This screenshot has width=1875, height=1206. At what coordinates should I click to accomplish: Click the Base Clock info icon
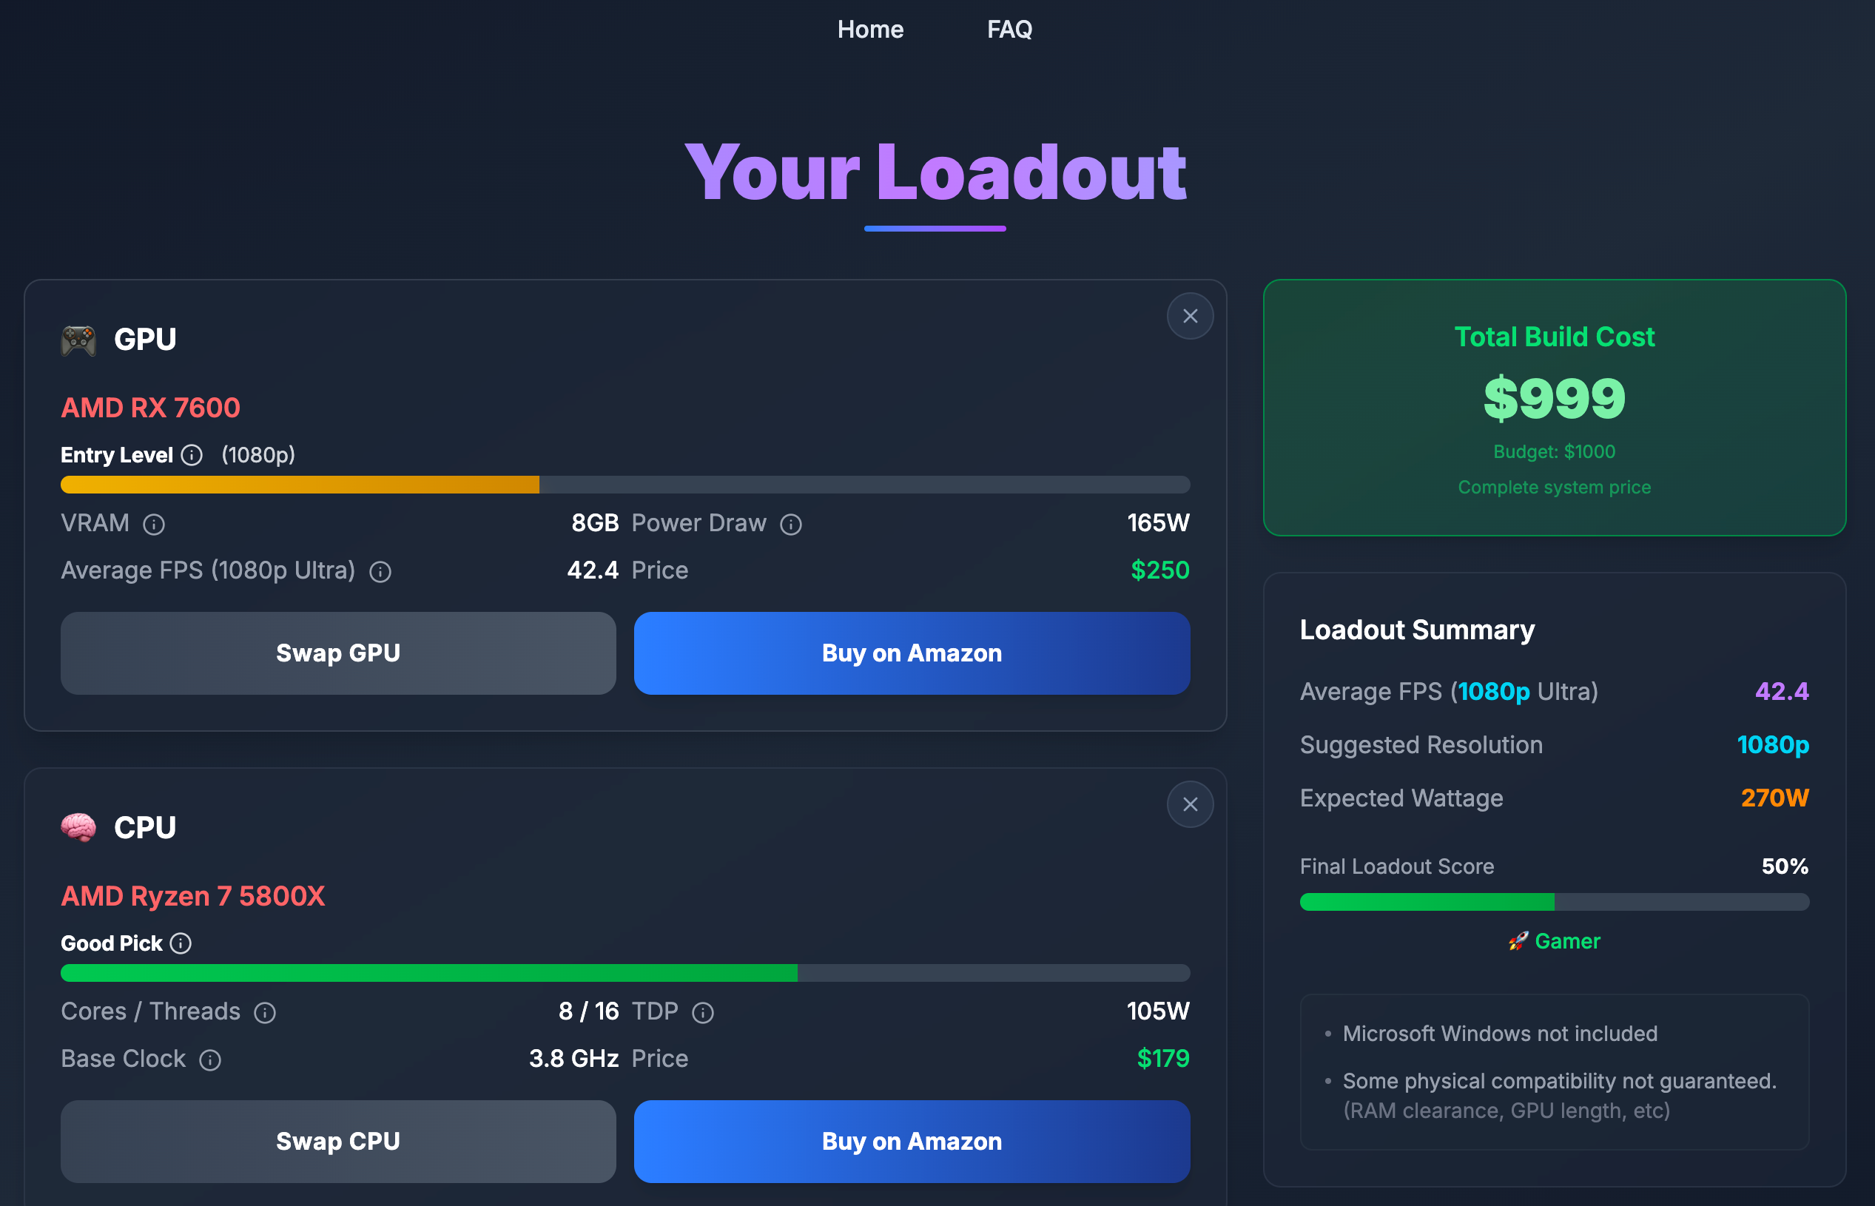(210, 1060)
